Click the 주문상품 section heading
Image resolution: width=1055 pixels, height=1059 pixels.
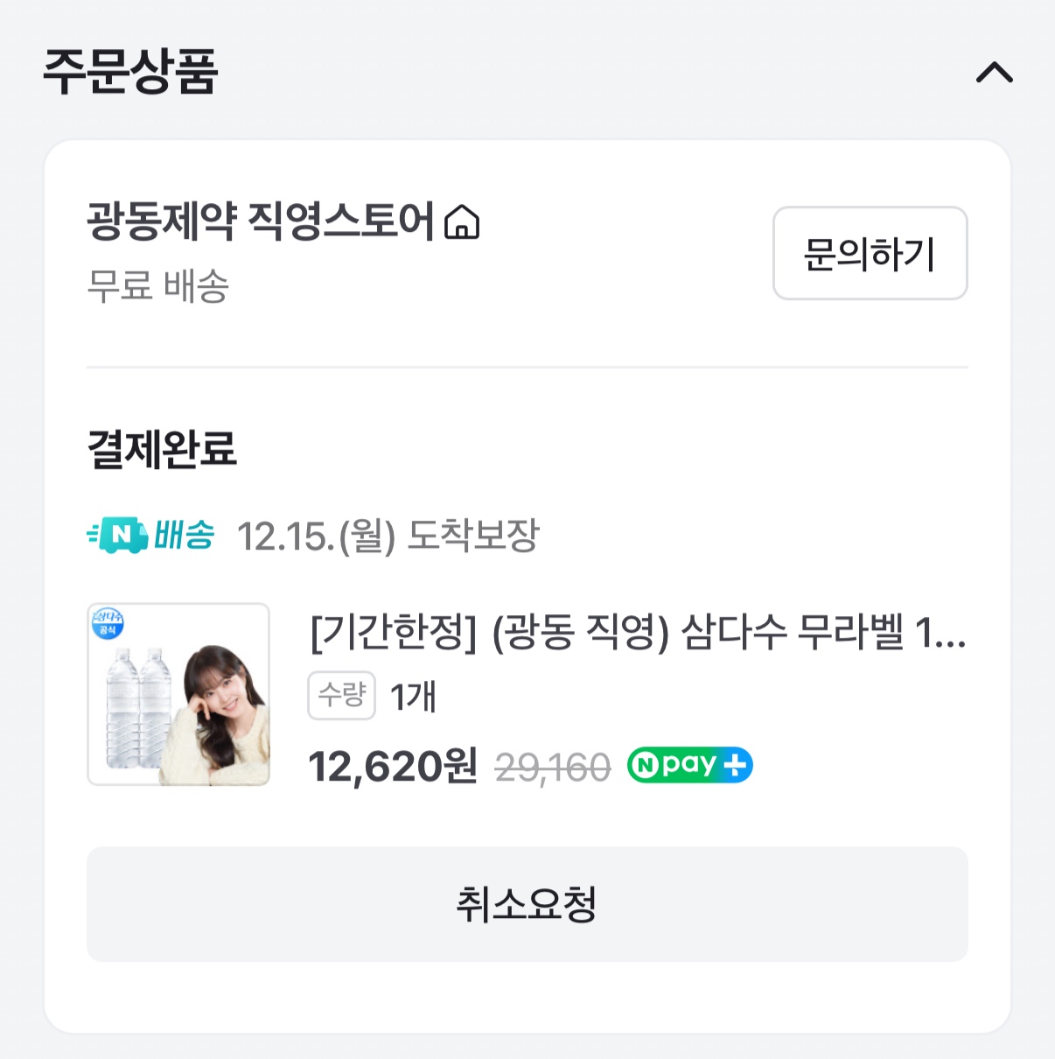129,72
